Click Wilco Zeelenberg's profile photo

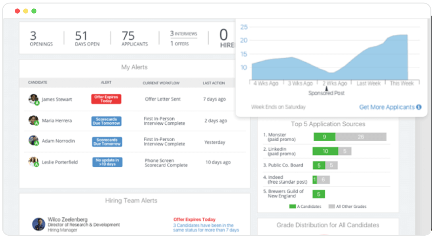pyautogui.click(x=38, y=225)
